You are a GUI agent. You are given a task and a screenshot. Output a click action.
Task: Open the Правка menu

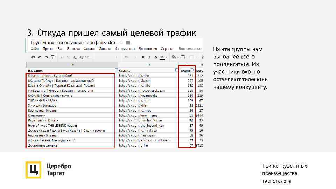tap(48, 49)
